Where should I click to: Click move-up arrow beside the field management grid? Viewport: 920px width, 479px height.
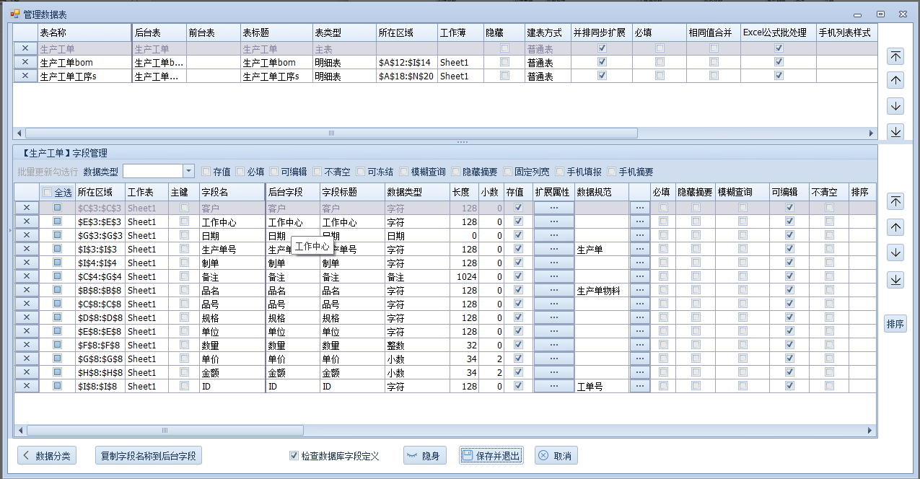click(895, 227)
